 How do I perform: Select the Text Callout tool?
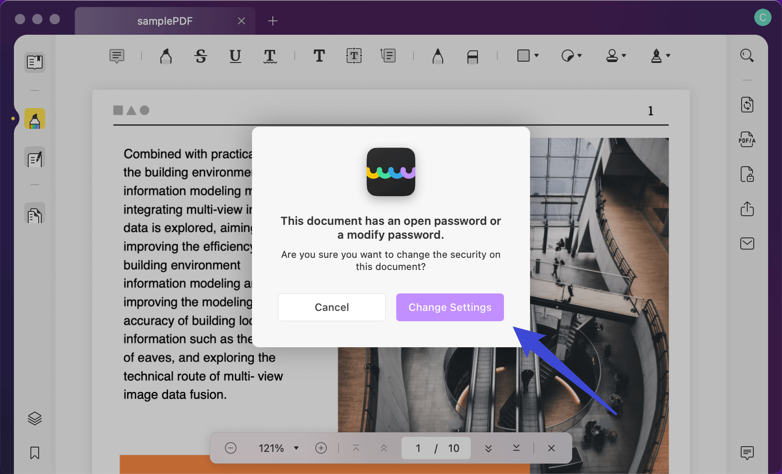click(388, 56)
